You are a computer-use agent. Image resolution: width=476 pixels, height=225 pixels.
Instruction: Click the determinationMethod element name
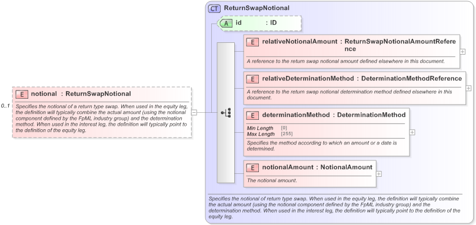click(x=296, y=115)
